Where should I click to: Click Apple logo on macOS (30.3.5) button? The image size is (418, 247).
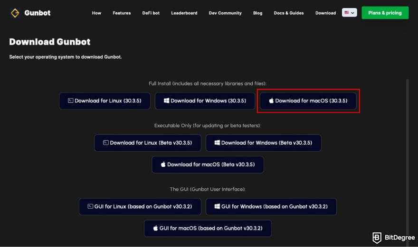tap(271, 101)
